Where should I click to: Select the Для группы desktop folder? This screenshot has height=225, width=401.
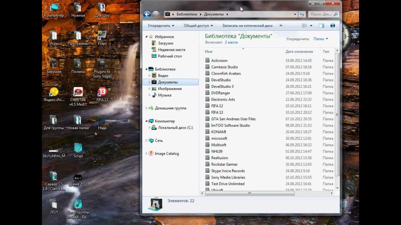tap(54, 122)
